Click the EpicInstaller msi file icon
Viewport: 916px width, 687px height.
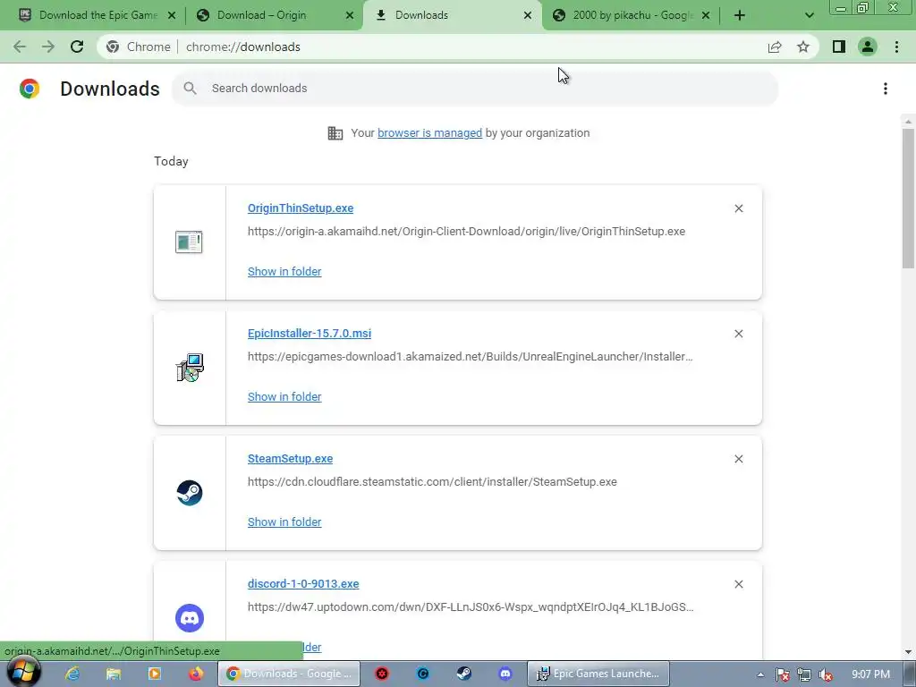click(190, 368)
